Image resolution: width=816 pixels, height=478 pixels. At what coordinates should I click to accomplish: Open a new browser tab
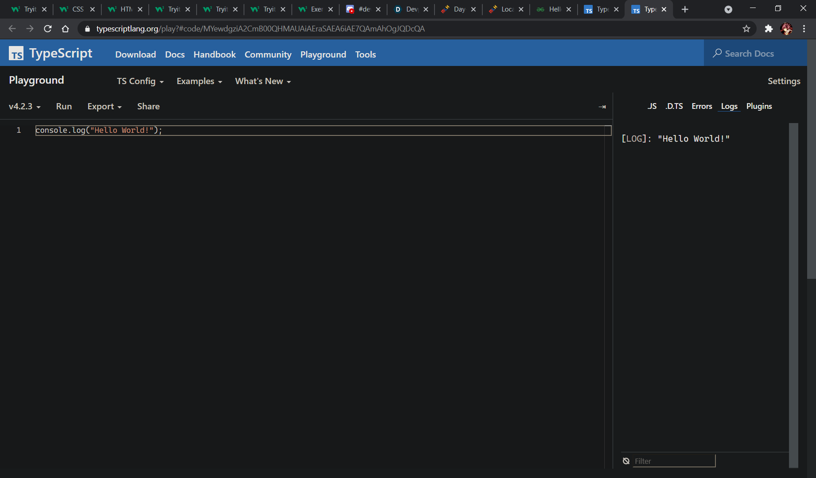pyautogui.click(x=685, y=9)
